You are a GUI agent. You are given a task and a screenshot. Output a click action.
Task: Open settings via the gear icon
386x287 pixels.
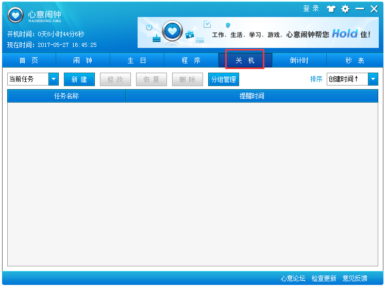click(x=345, y=9)
